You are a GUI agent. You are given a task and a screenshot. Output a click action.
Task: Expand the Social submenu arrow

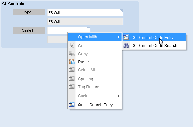pyautogui.click(x=119, y=96)
